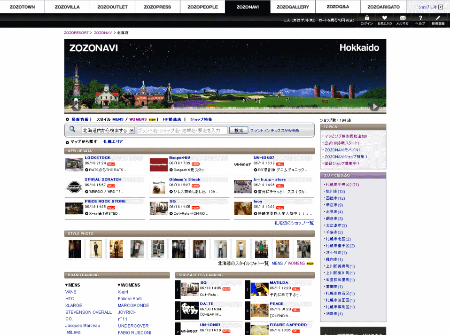Switch to ZOZOPRESS tab
The height and width of the screenshot is (335, 450).
[157, 7]
